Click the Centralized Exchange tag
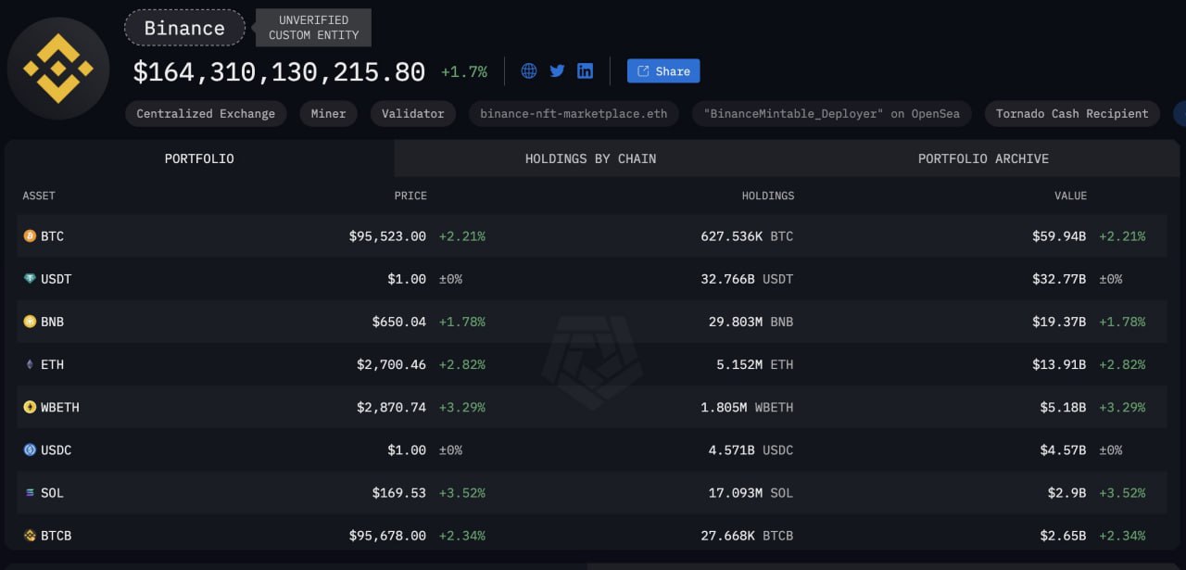 click(206, 114)
